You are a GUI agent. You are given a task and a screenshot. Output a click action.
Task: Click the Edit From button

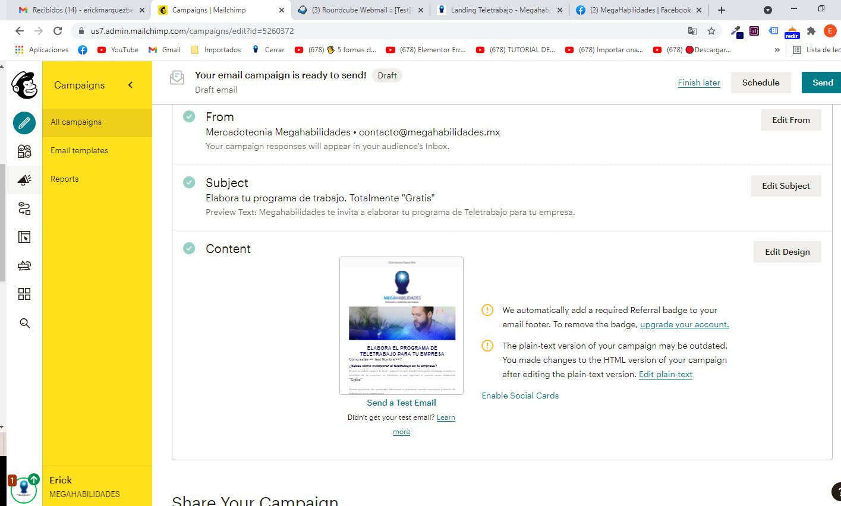[x=791, y=120]
